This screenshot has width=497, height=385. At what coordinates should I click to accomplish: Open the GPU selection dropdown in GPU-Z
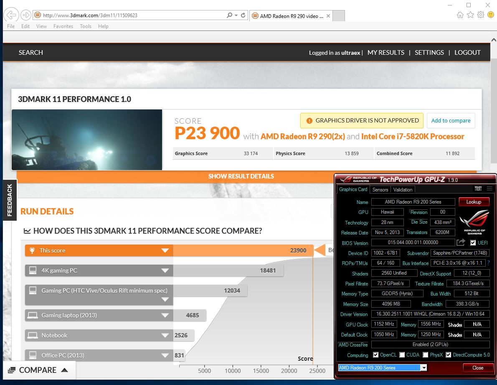pos(423,367)
